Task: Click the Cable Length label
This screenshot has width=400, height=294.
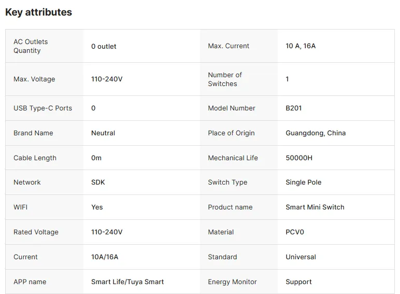Action: click(35, 158)
